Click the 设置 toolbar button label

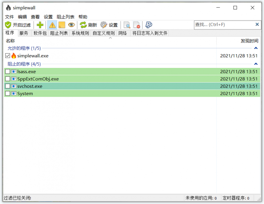click(113, 25)
